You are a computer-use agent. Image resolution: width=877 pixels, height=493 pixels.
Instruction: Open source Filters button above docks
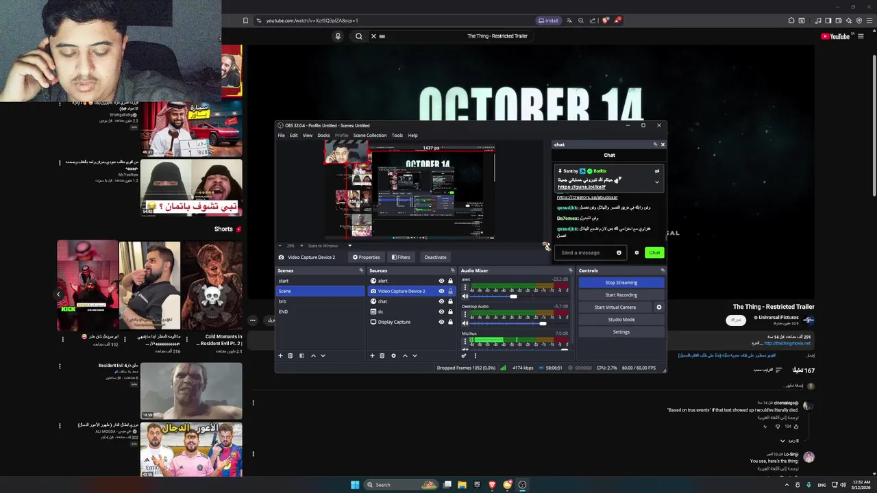[401, 257]
